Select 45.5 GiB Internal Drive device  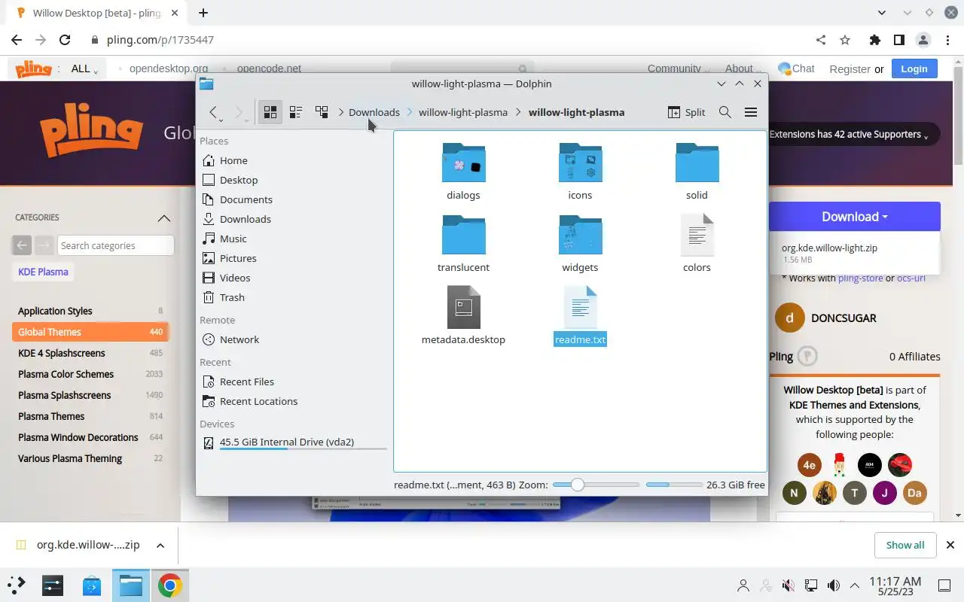294,442
